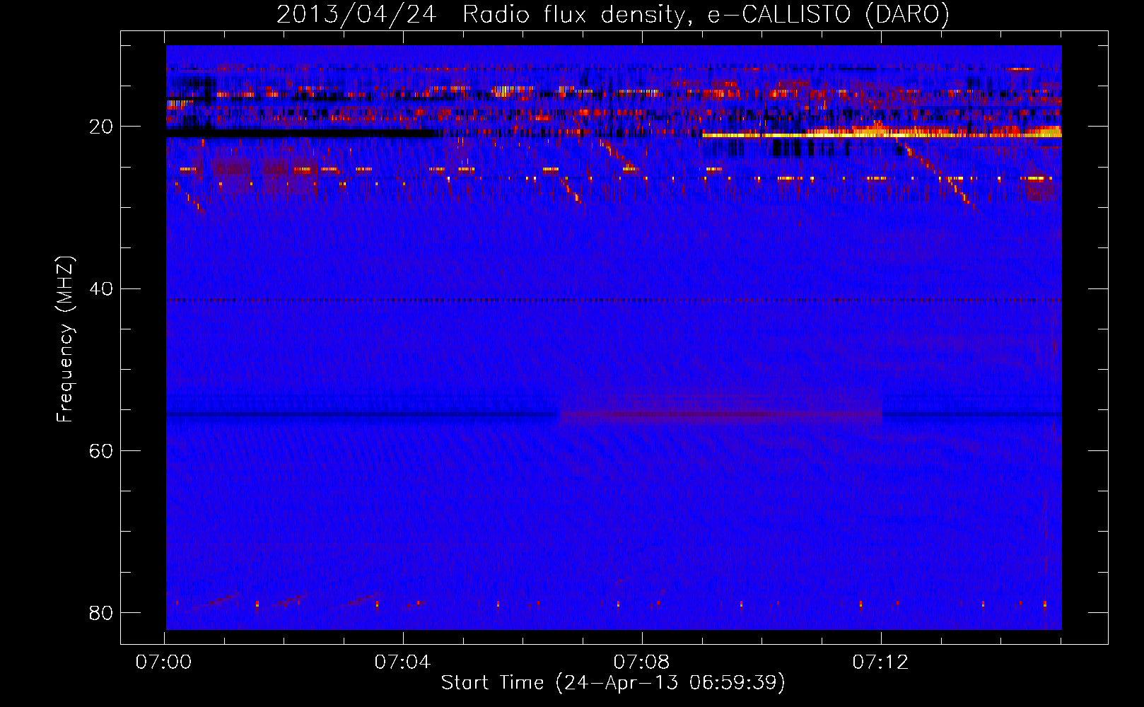This screenshot has width=1144, height=707.
Task: Click the bright yellow emission band near 20 MHz
Action: coord(882,132)
